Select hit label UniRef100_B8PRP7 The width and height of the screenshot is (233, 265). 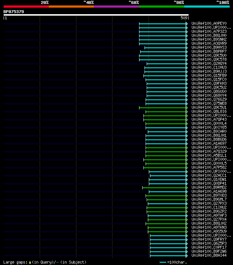click(x=209, y=51)
